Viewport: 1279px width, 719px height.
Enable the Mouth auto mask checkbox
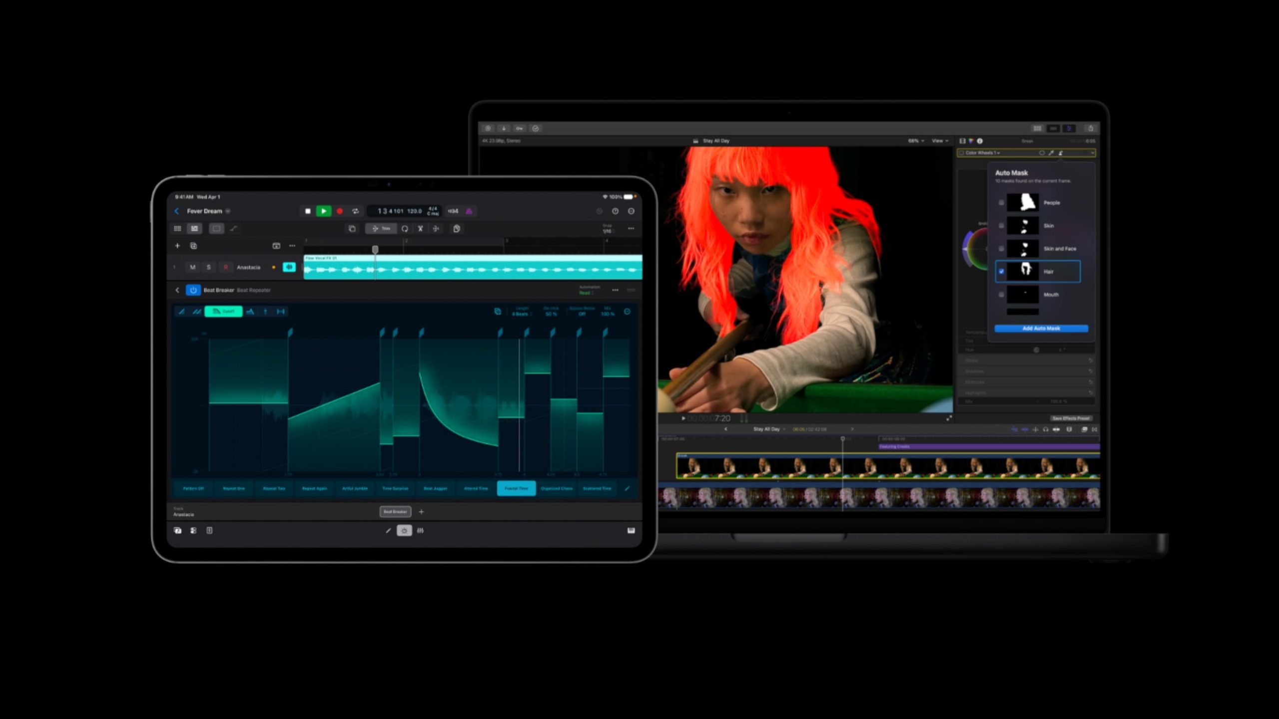1001,295
